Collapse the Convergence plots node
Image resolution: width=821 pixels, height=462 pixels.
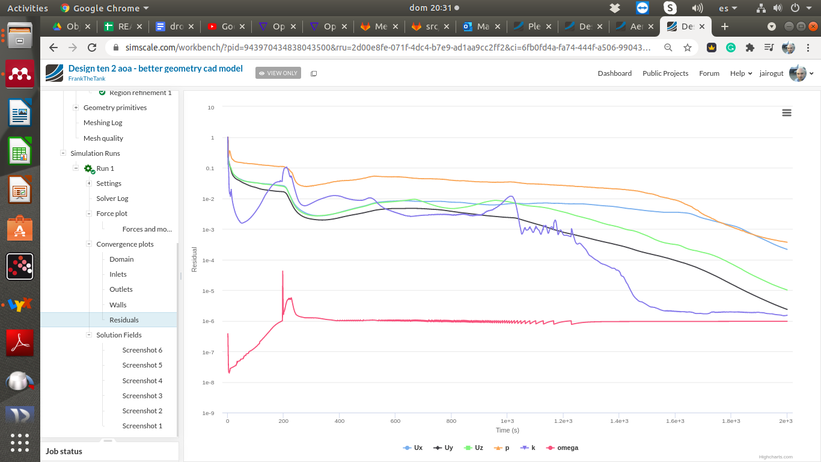coord(89,244)
